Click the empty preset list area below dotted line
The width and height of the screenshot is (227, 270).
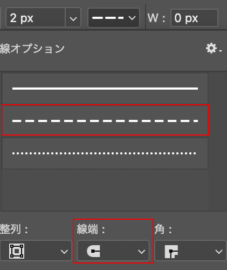[x=105, y=190]
